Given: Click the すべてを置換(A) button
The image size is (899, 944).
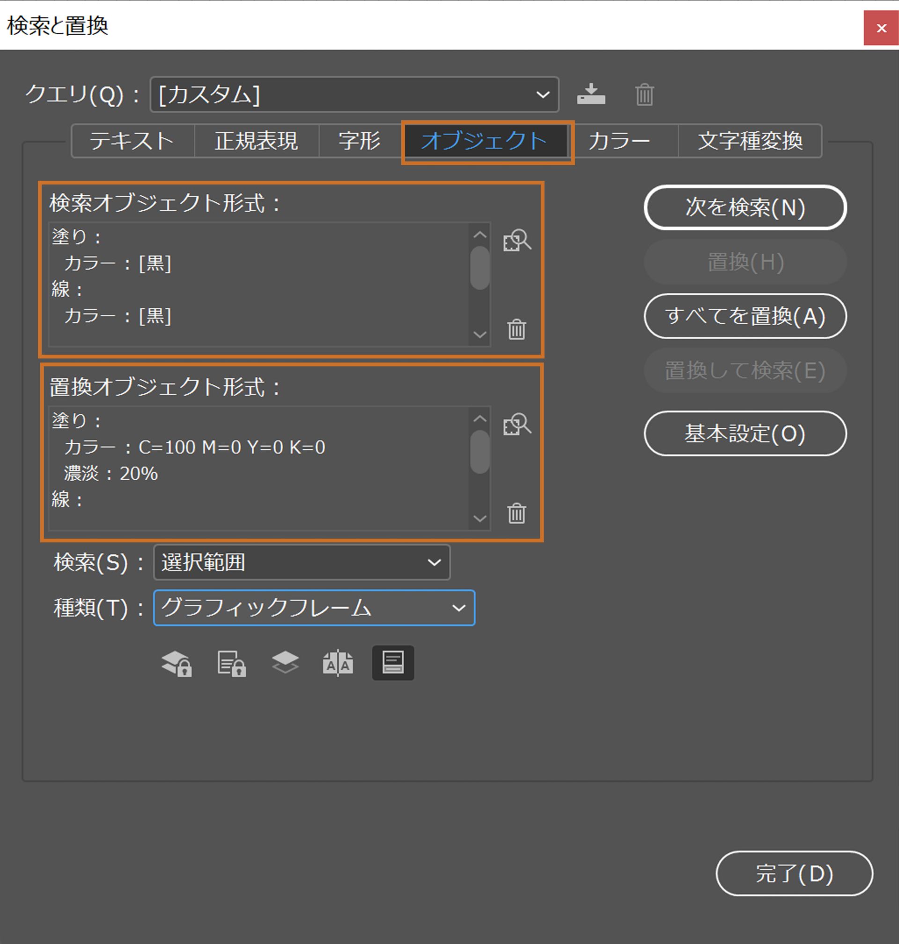Looking at the screenshot, I should click(x=744, y=316).
